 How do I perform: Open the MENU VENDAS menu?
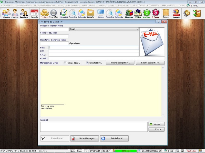[89, 5]
